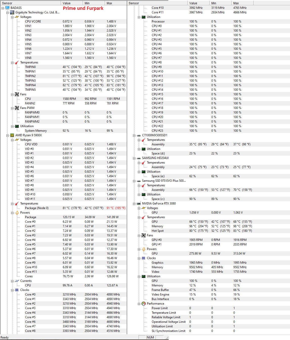This screenshot has height=340, width=290.
Task: Click the Max column header in left pane
Action: (116, 3)
